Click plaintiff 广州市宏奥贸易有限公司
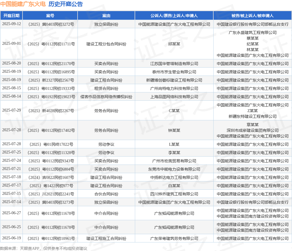 174,161
